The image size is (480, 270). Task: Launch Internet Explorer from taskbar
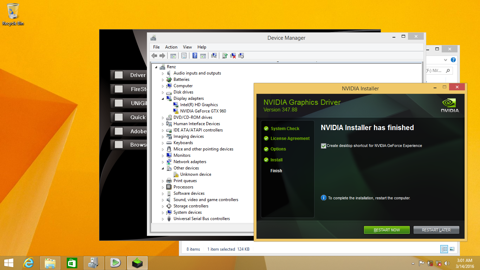pos(29,263)
